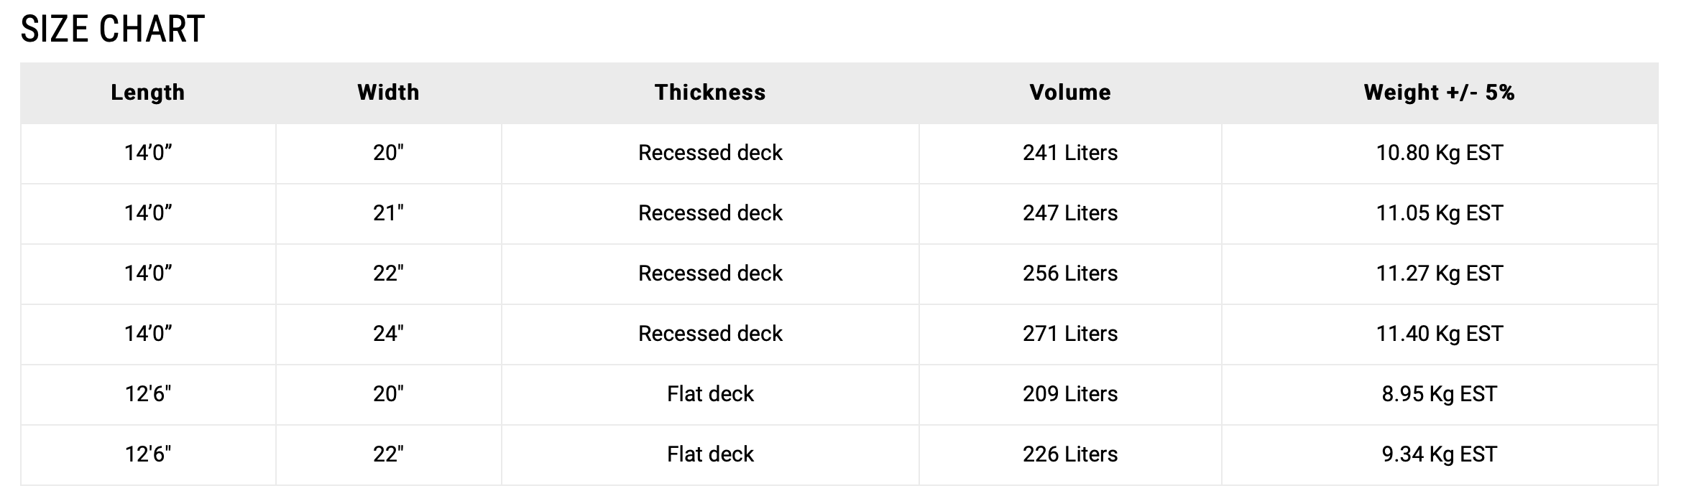Click the Volume column header
1689x501 pixels.
pyautogui.click(x=1070, y=93)
